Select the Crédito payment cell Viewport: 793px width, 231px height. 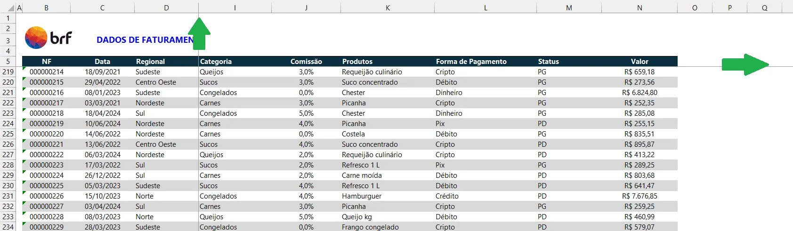486,196
